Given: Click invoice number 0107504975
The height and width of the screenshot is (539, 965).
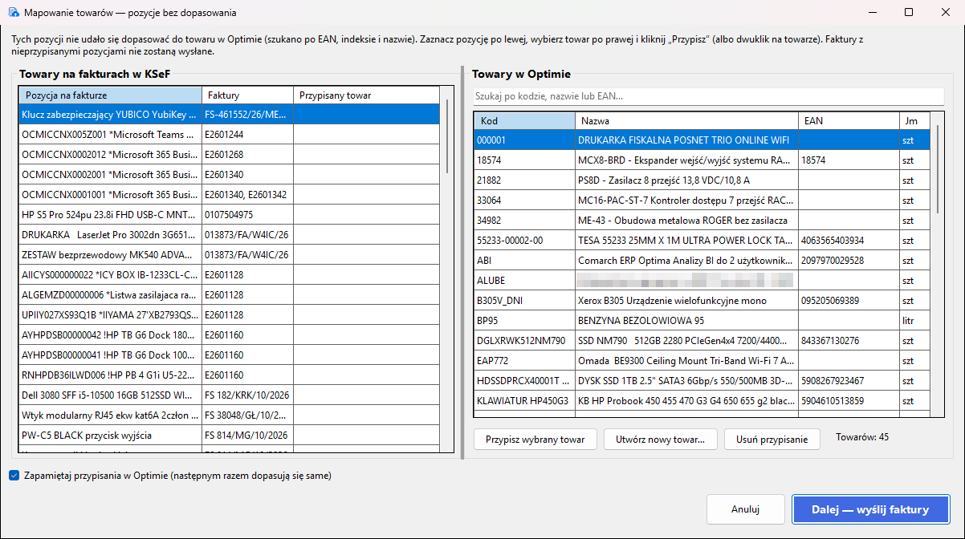Looking at the screenshot, I should (229, 215).
